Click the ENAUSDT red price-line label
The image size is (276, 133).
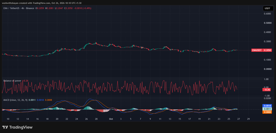tap(257, 50)
